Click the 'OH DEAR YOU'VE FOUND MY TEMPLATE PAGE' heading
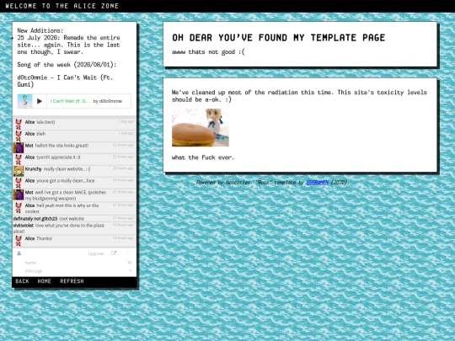This screenshot has width=455, height=341. [279, 38]
